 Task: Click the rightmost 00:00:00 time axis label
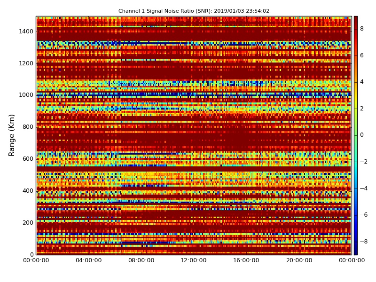click(x=352, y=260)
